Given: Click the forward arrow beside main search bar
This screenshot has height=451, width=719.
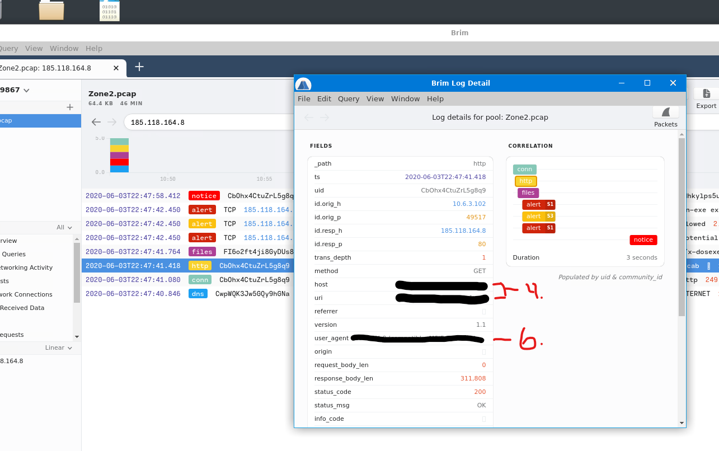Looking at the screenshot, I should (112, 122).
